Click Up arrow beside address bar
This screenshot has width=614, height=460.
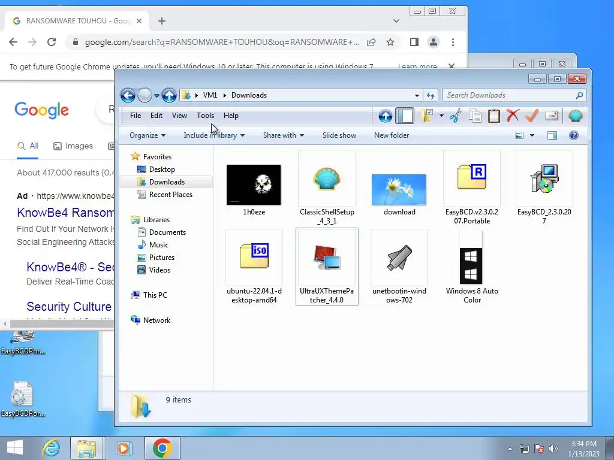tap(169, 95)
